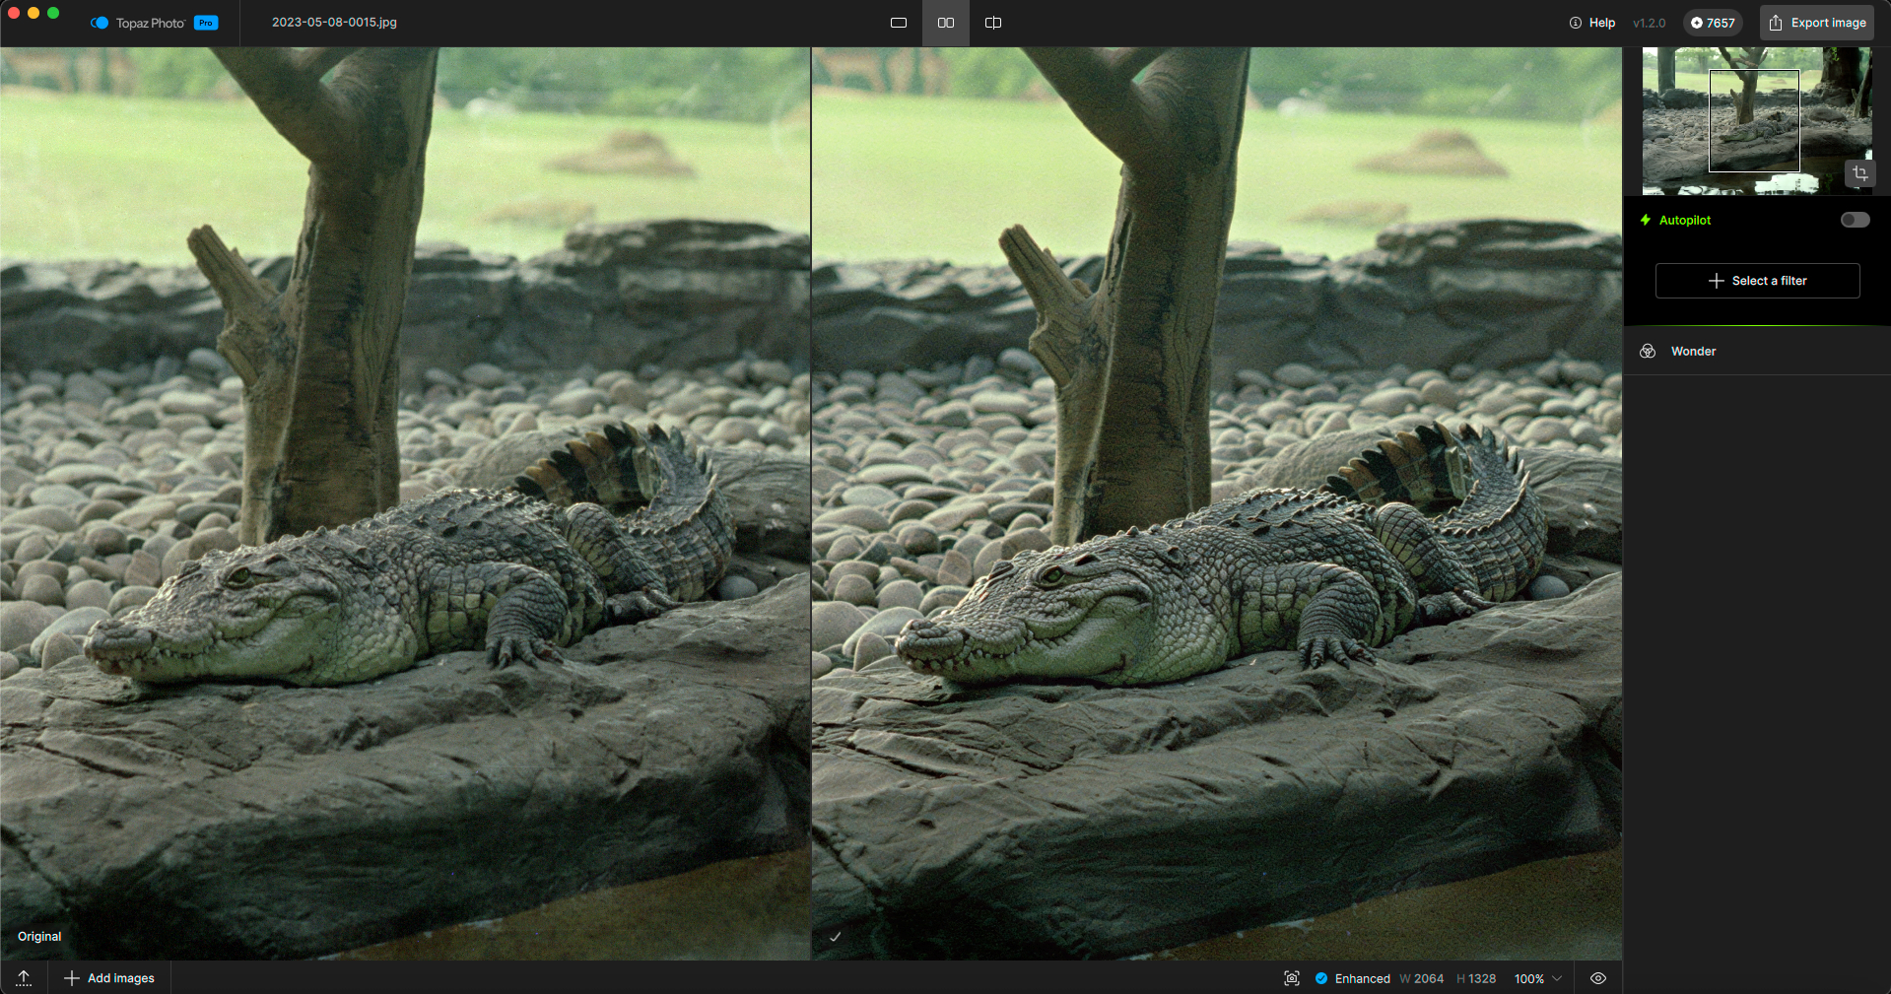Click the navigator preview thumbnail
This screenshot has height=994, width=1891.
1754,120
